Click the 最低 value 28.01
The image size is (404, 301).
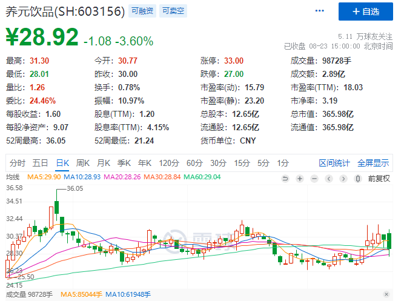click(x=39, y=74)
